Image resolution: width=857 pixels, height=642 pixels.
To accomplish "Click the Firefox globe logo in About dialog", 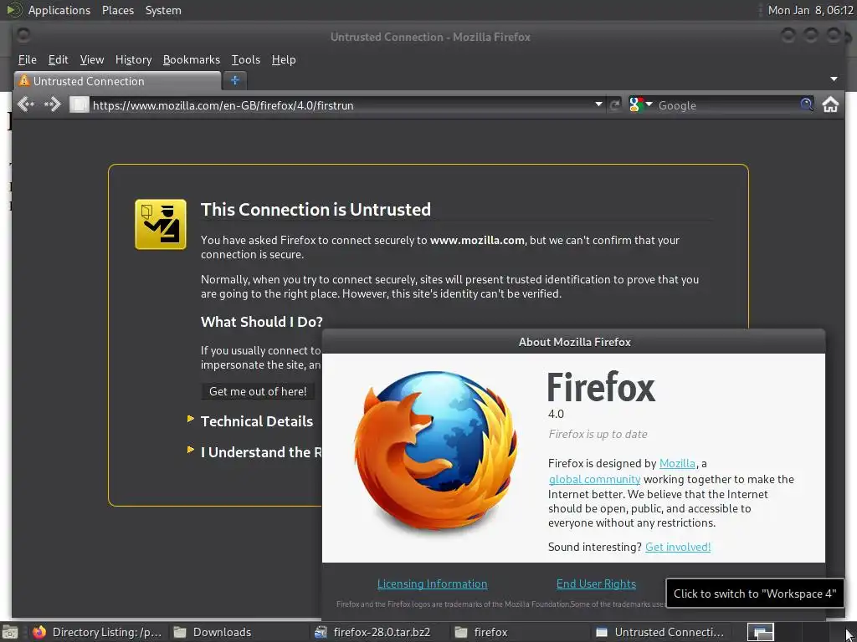I will [435, 450].
